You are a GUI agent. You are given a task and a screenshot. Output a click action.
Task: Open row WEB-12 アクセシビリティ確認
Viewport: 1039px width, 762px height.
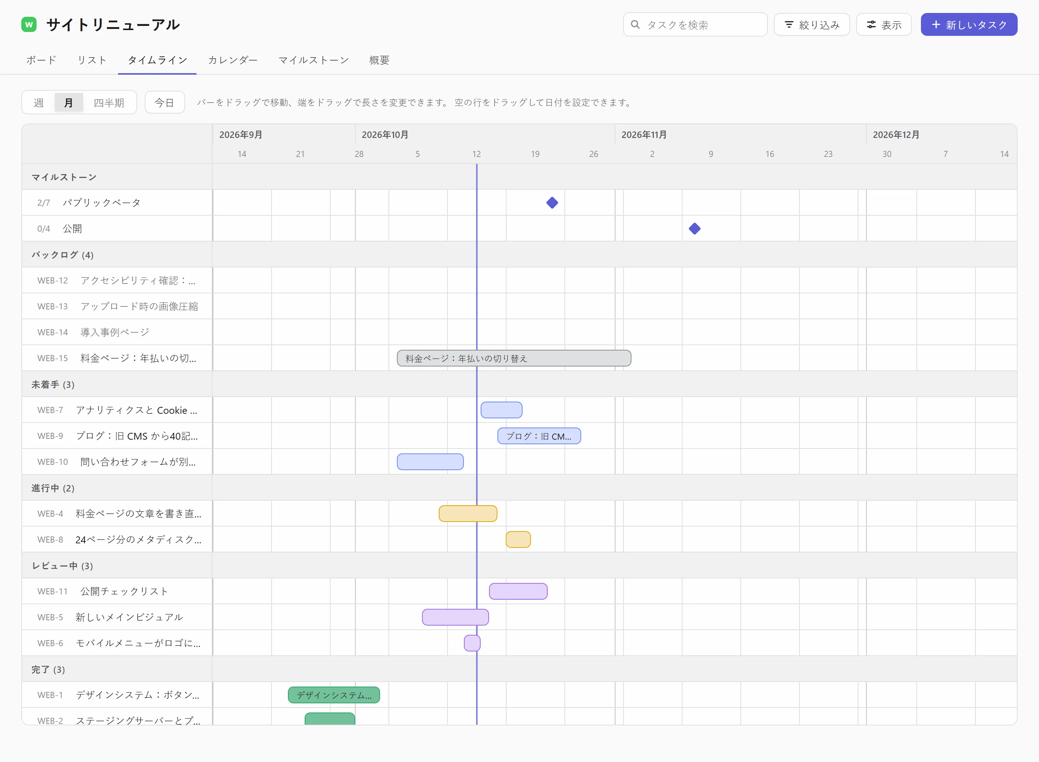point(117,280)
